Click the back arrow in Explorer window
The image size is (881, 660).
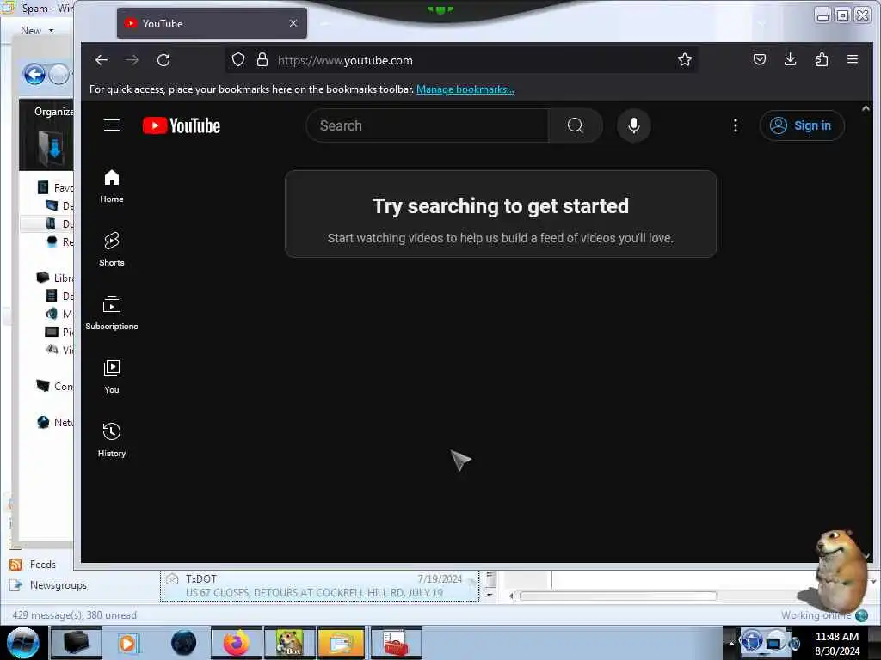[34, 74]
